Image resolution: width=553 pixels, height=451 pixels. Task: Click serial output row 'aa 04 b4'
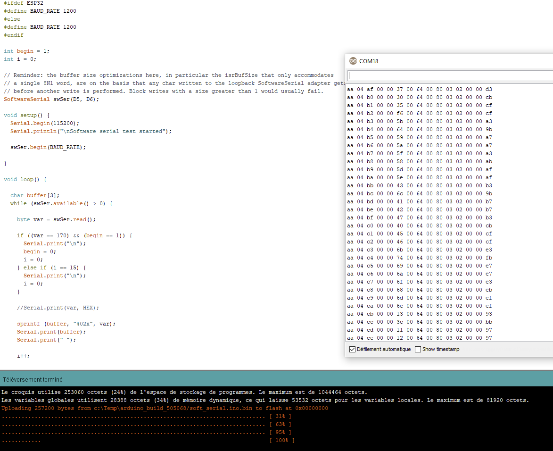(x=419, y=130)
